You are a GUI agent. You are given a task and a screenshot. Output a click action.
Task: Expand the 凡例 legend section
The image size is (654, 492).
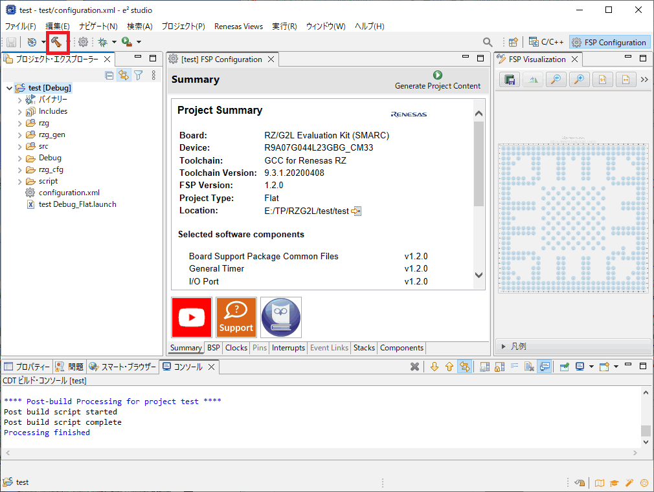coord(503,347)
